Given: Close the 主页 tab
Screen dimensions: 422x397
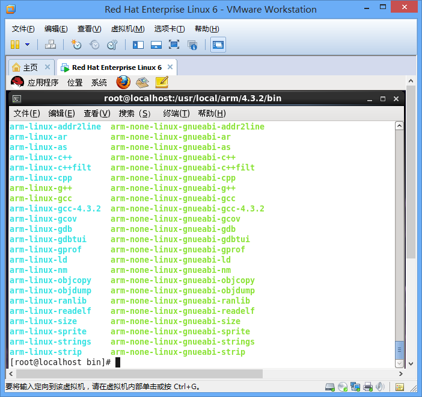Looking at the screenshot, I should (x=47, y=67).
